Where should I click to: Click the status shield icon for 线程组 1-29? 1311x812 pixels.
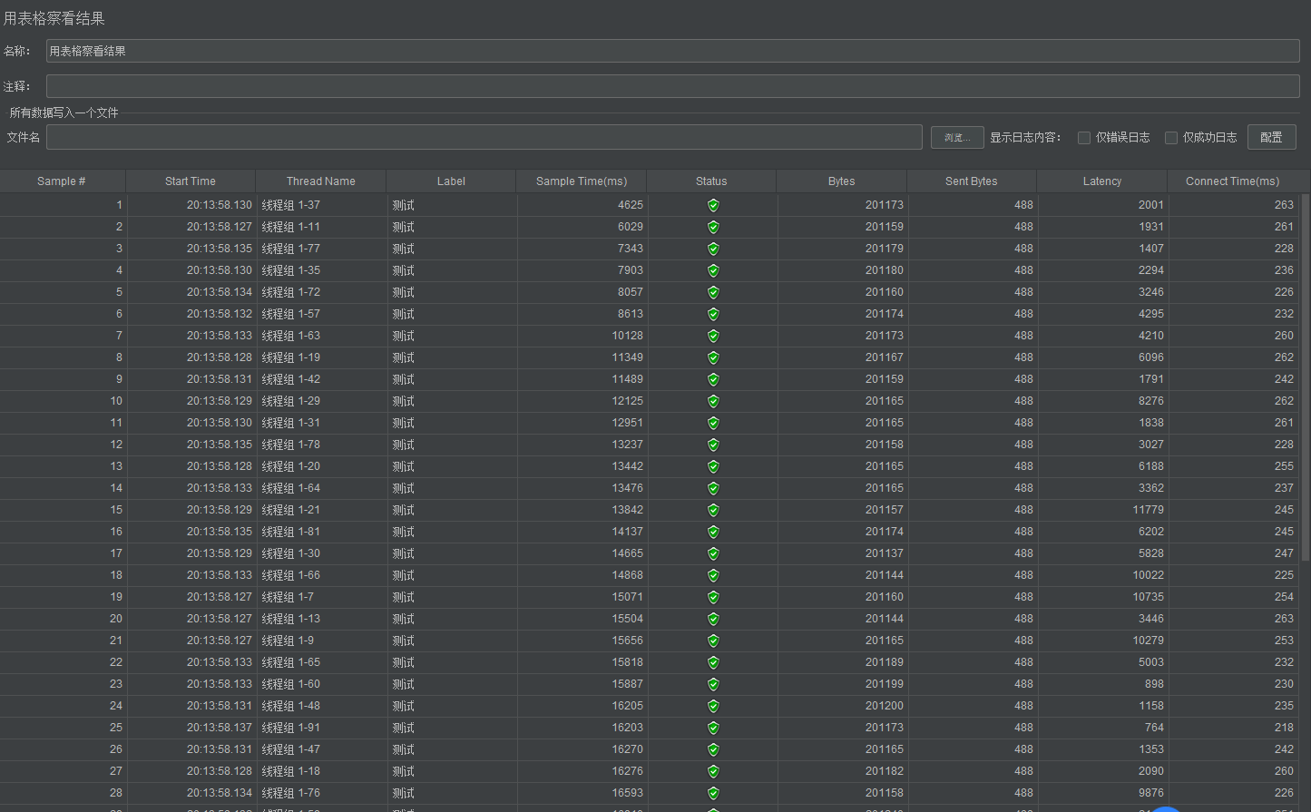pos(713,401)
